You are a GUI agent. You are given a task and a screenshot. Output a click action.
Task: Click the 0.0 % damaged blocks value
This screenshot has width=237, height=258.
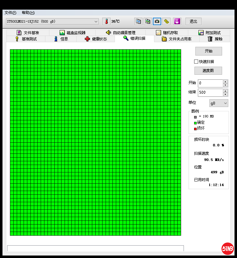[218, 145]
